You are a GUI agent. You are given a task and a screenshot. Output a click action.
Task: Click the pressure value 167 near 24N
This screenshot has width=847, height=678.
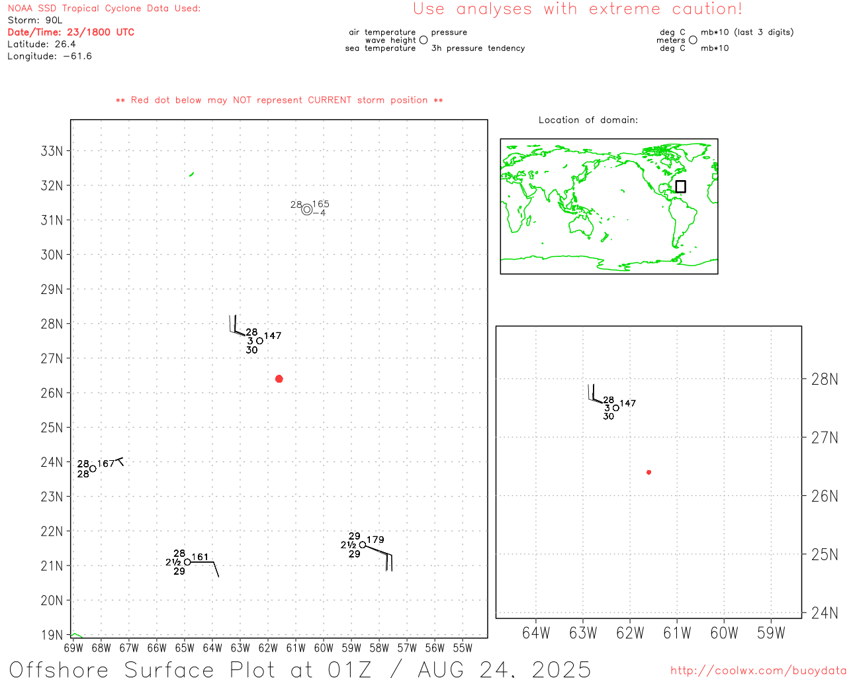tap(106, 463)
